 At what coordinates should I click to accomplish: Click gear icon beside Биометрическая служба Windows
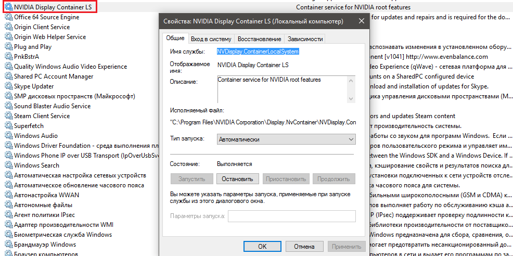[8, 234]
